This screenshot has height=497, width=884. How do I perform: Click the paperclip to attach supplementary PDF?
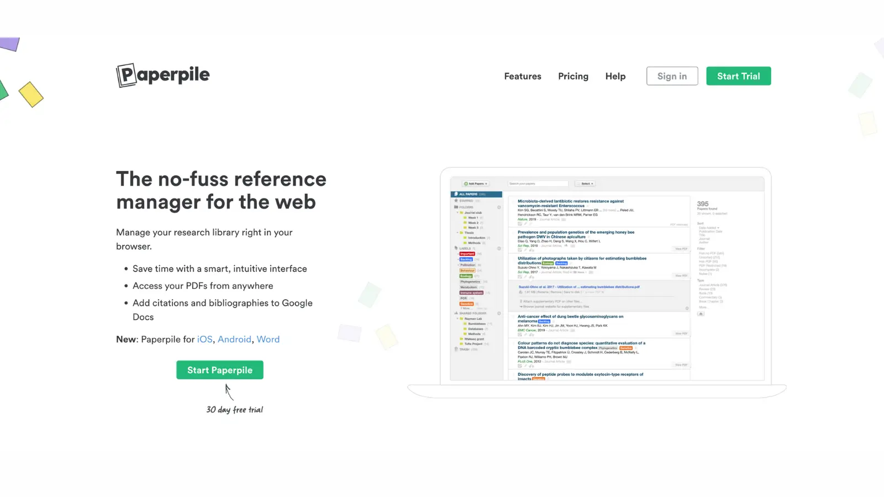(x=522, y=300)
